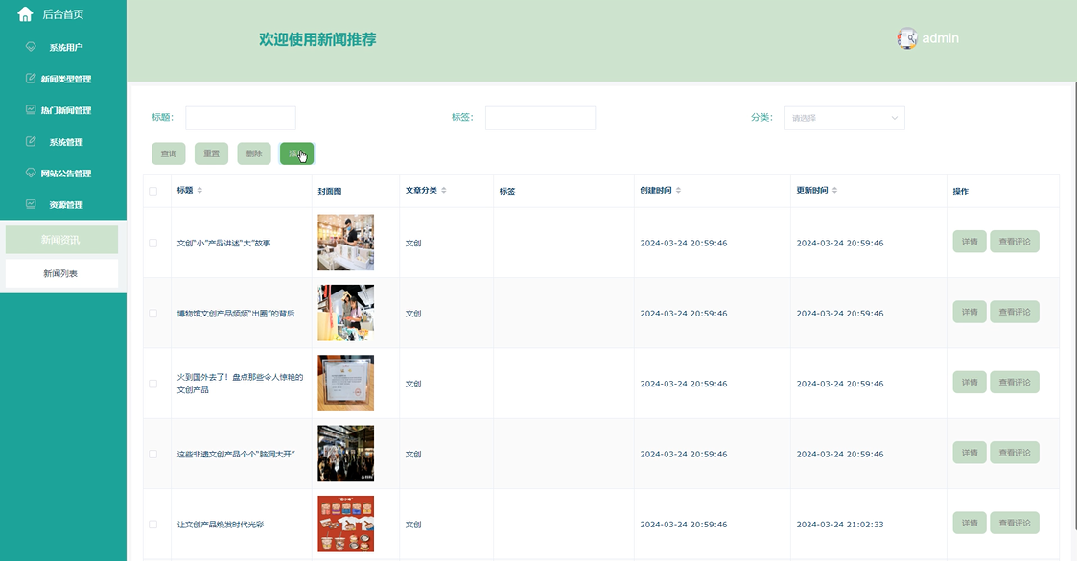Click 查看评论 for 让文创产品焕发时代光彩
The width and height of the screenshot is (1077, 561).
tap(1015, 523)
